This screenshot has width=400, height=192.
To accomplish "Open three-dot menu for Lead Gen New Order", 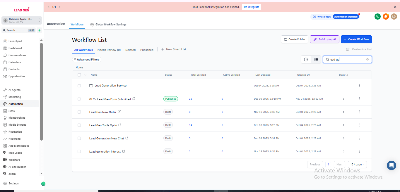I will 359,112.
